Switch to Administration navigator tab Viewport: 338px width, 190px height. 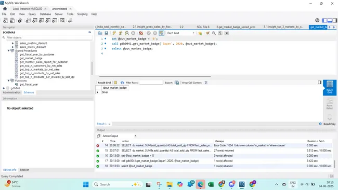[x=11, y=92]
